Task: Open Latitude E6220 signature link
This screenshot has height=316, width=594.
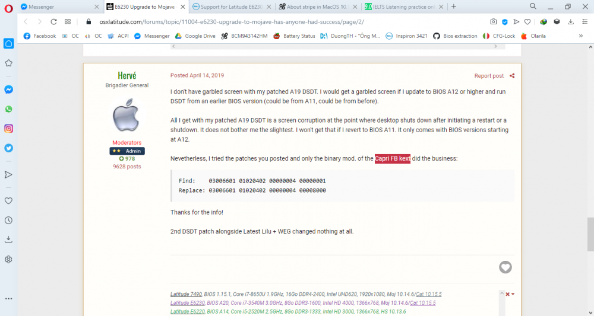Action: pyautogui.click(x=188, y=311)
